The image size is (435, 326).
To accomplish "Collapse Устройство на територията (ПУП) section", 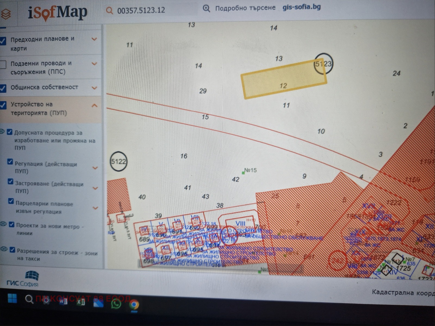I will tap(94, 105).
